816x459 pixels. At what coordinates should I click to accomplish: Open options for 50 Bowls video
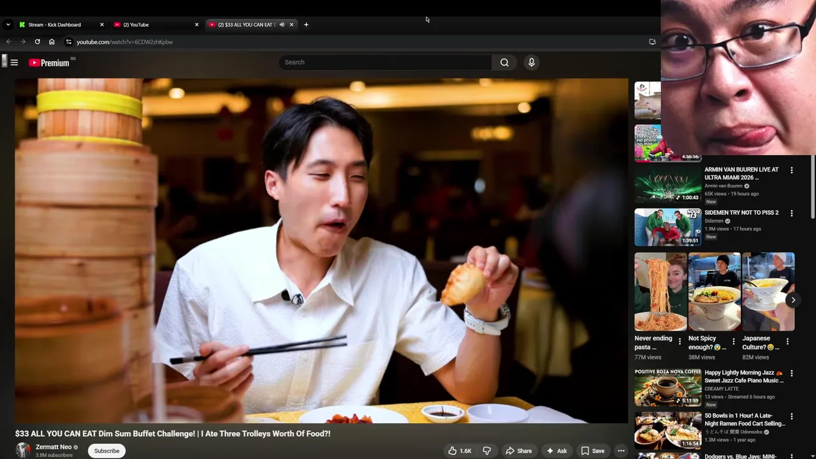click(x=792, y=416)
